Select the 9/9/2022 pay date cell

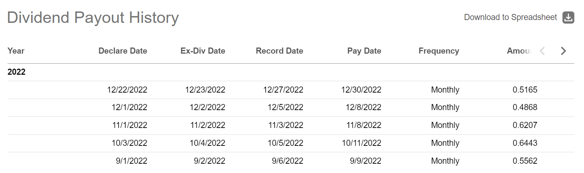[366, 161]
